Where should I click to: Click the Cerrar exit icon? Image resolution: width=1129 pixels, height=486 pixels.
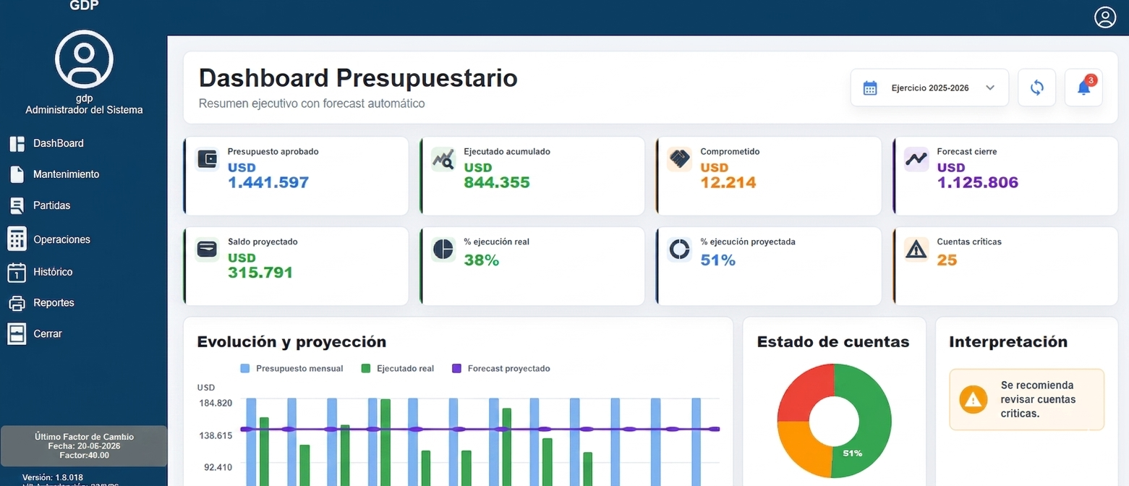tap(17, 334)
